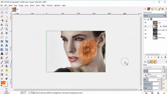Image resolution: width=167 pixels, height=94 pixels.
Task: Select the Foreground Select tool
Action: tap(2, 25)
